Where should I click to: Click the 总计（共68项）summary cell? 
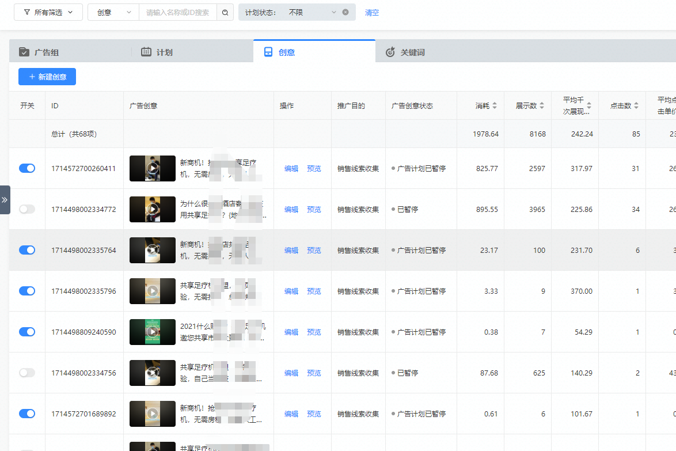(x=74, y=134)
